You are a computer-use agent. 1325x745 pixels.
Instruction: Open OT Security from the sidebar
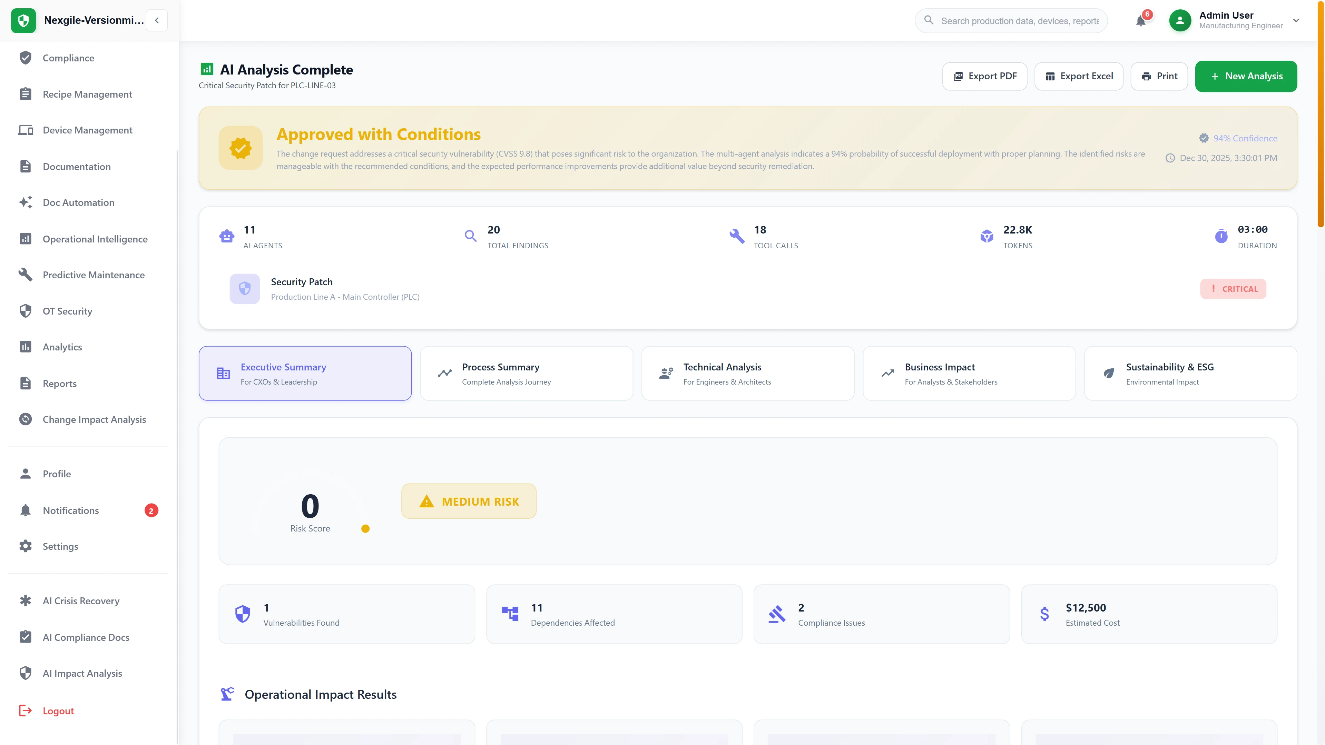tap(67, 311)
